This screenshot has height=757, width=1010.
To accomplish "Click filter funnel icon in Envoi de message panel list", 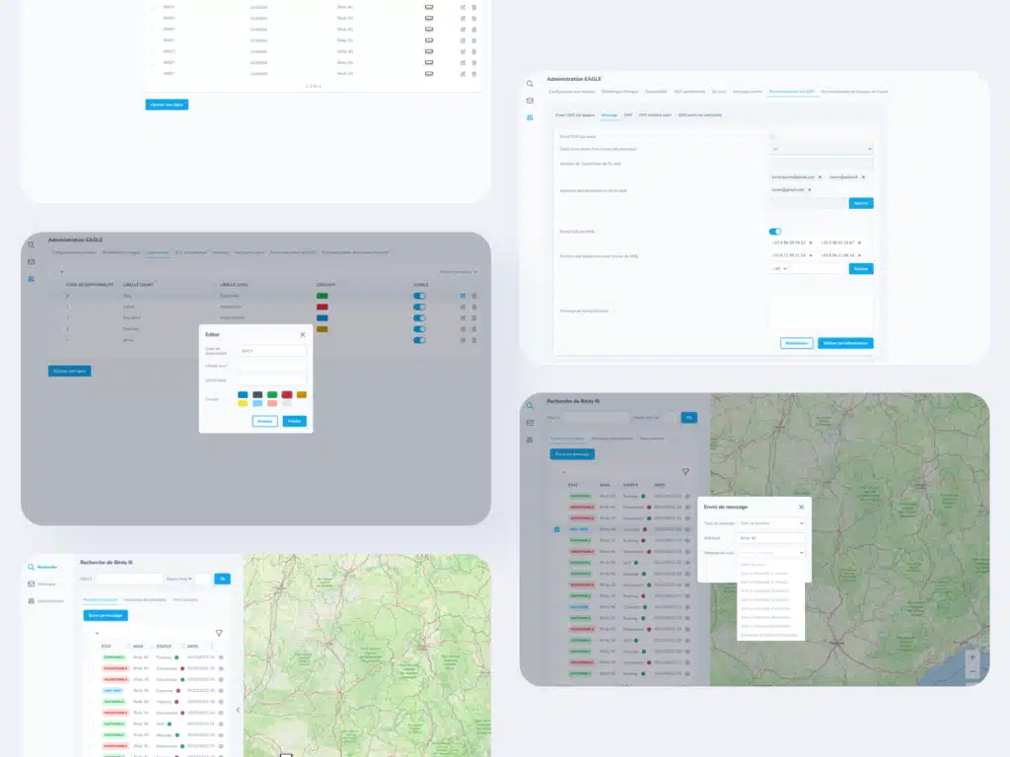I will click(685, 472).
